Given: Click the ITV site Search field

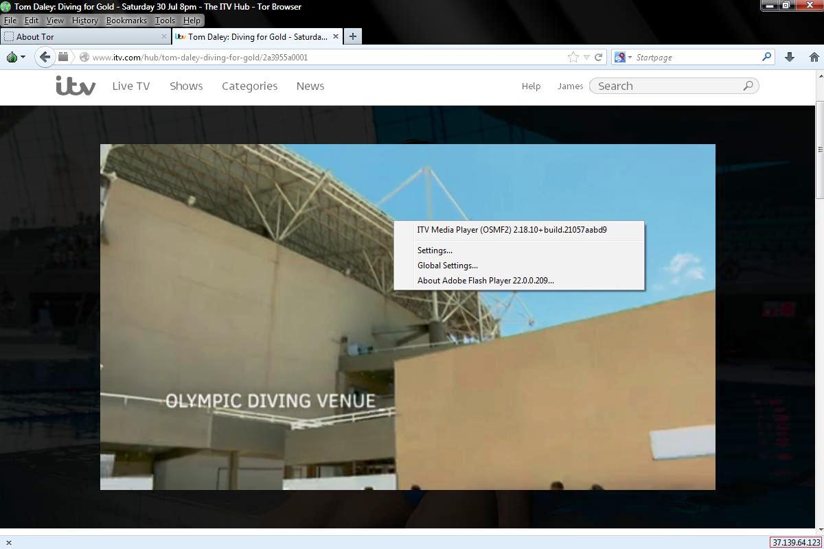Looking at the screenshot, I should point(667,86).
